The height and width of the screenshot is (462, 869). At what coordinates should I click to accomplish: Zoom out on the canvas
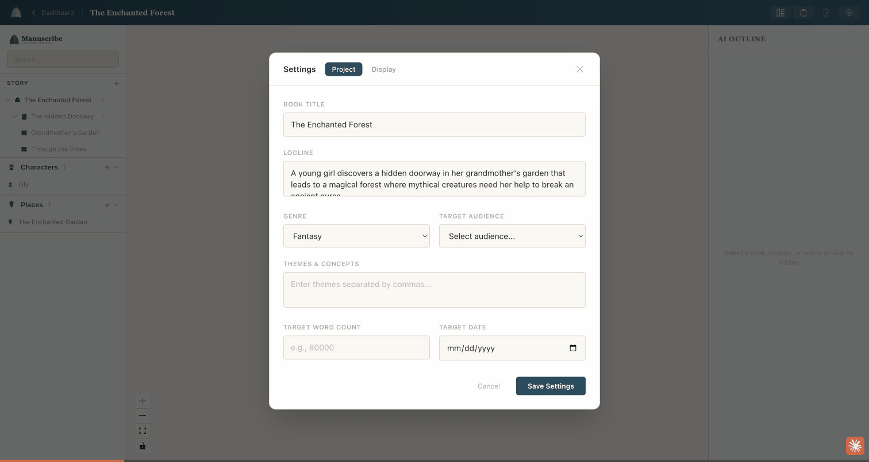tap(142, 416)
